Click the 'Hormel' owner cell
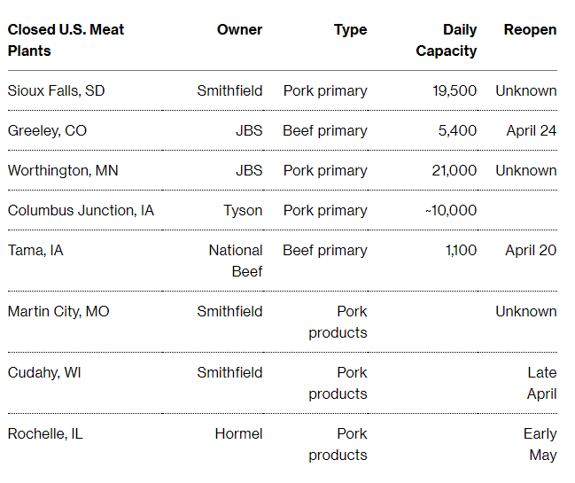Screen dimensions: 575x483 (x=238, y=434)
